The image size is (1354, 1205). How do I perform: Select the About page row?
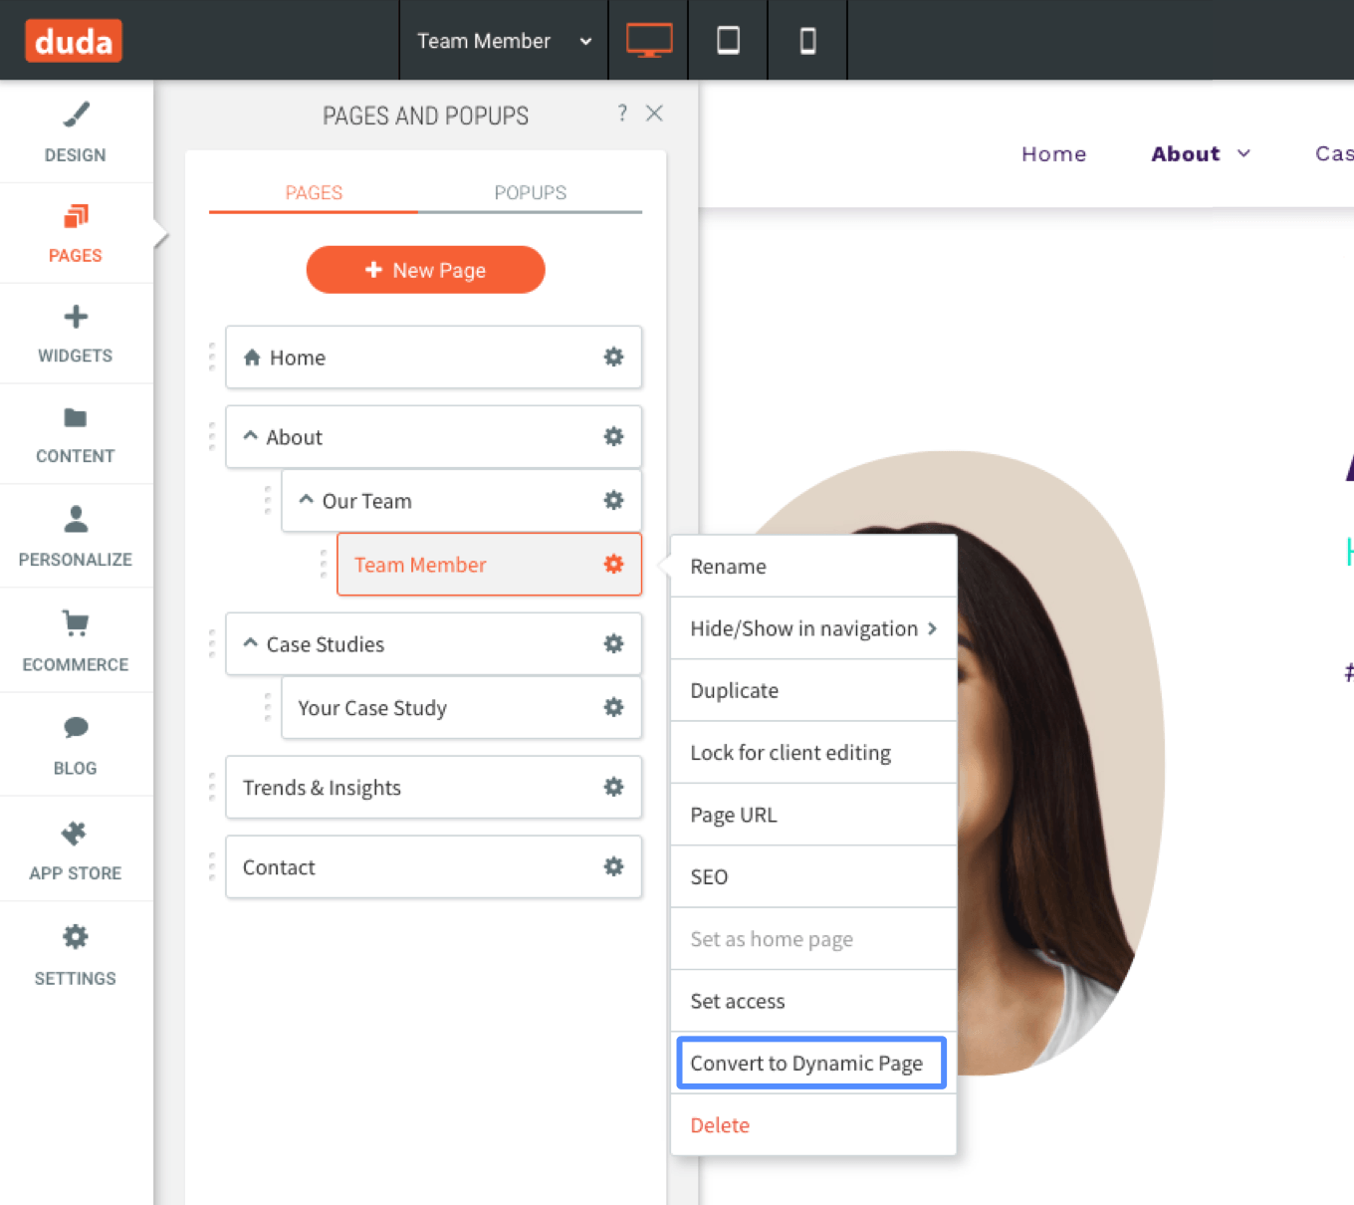433,436
